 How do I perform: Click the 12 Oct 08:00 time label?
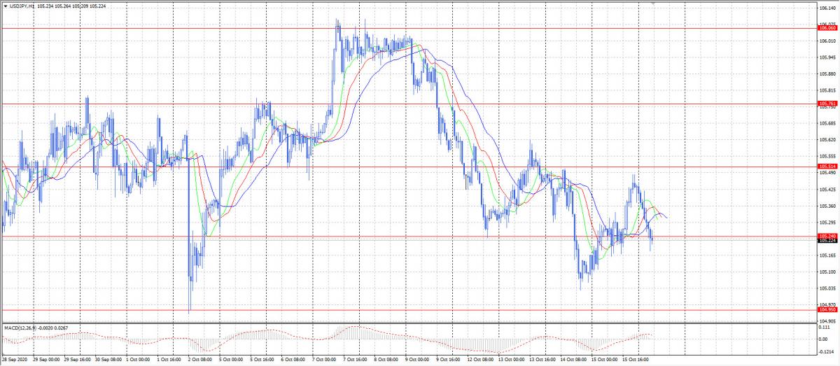pyautogui.click(x=480, y=361)
